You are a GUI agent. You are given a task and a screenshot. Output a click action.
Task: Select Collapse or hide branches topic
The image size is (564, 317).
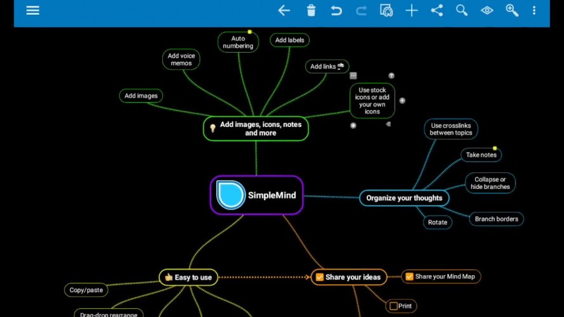[490, 183]
